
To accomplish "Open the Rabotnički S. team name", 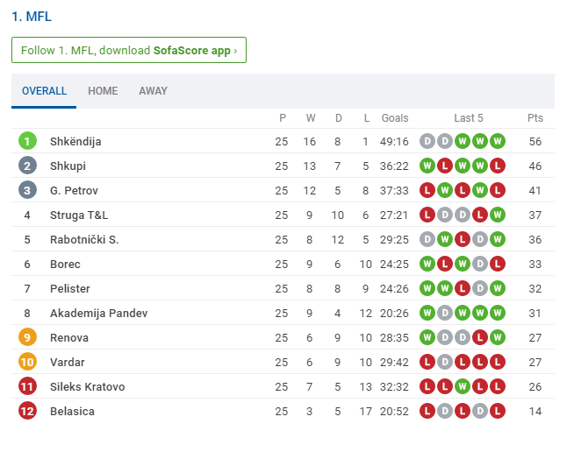I will (x=84, y=239).
